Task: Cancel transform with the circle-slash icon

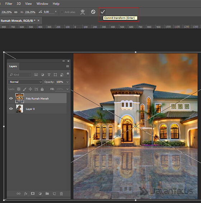Action: [x=93, y=12]
